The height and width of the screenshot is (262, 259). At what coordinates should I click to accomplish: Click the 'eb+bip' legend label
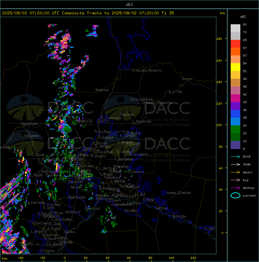pyautogui.click(x=248, y=188)
